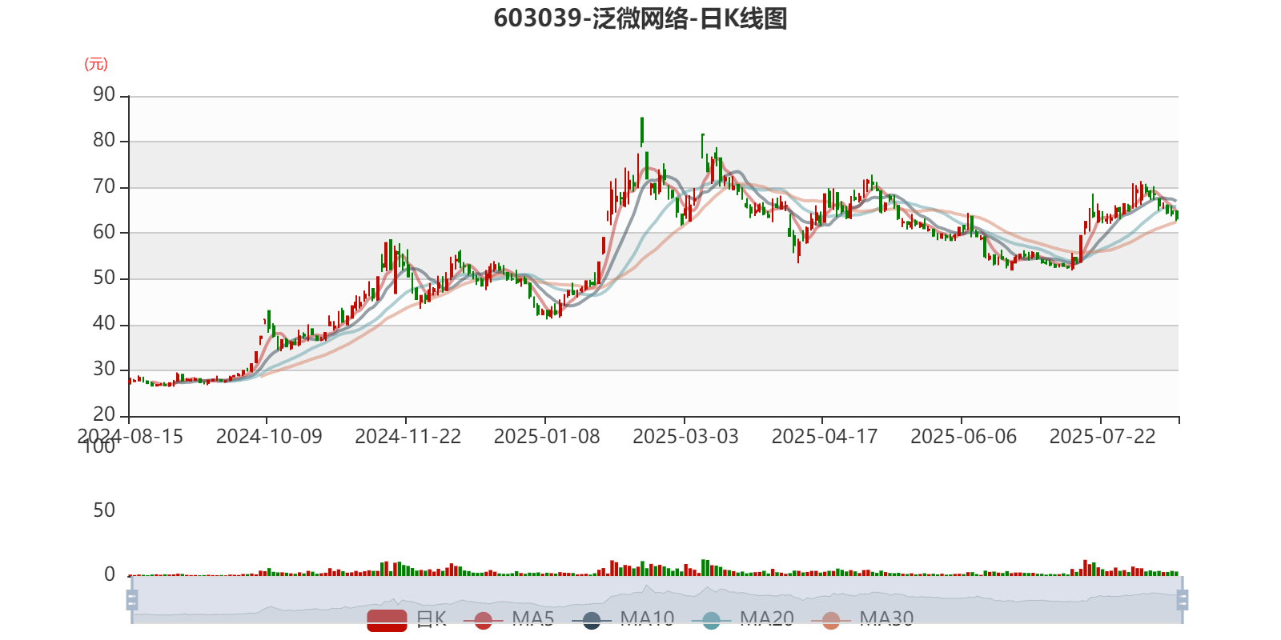
Task: Click the 2025-04-17 date axis label
Action: point(825,436)
